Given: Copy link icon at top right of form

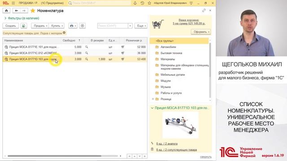Looking at the screenshot, I should 204,11.
